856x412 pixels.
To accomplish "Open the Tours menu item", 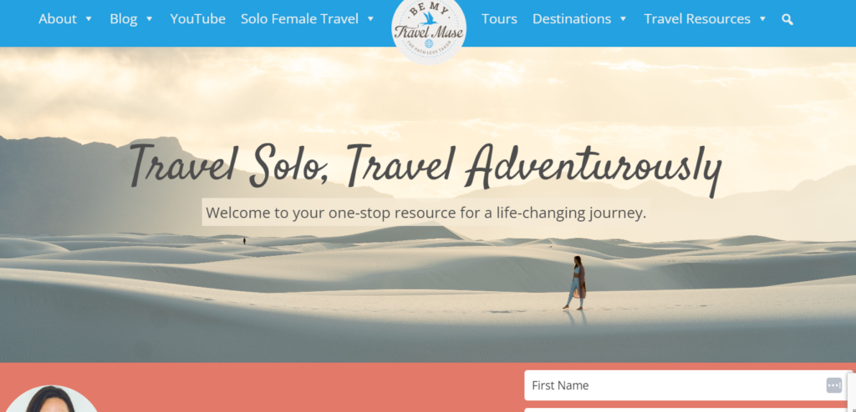I will (499, 19).
